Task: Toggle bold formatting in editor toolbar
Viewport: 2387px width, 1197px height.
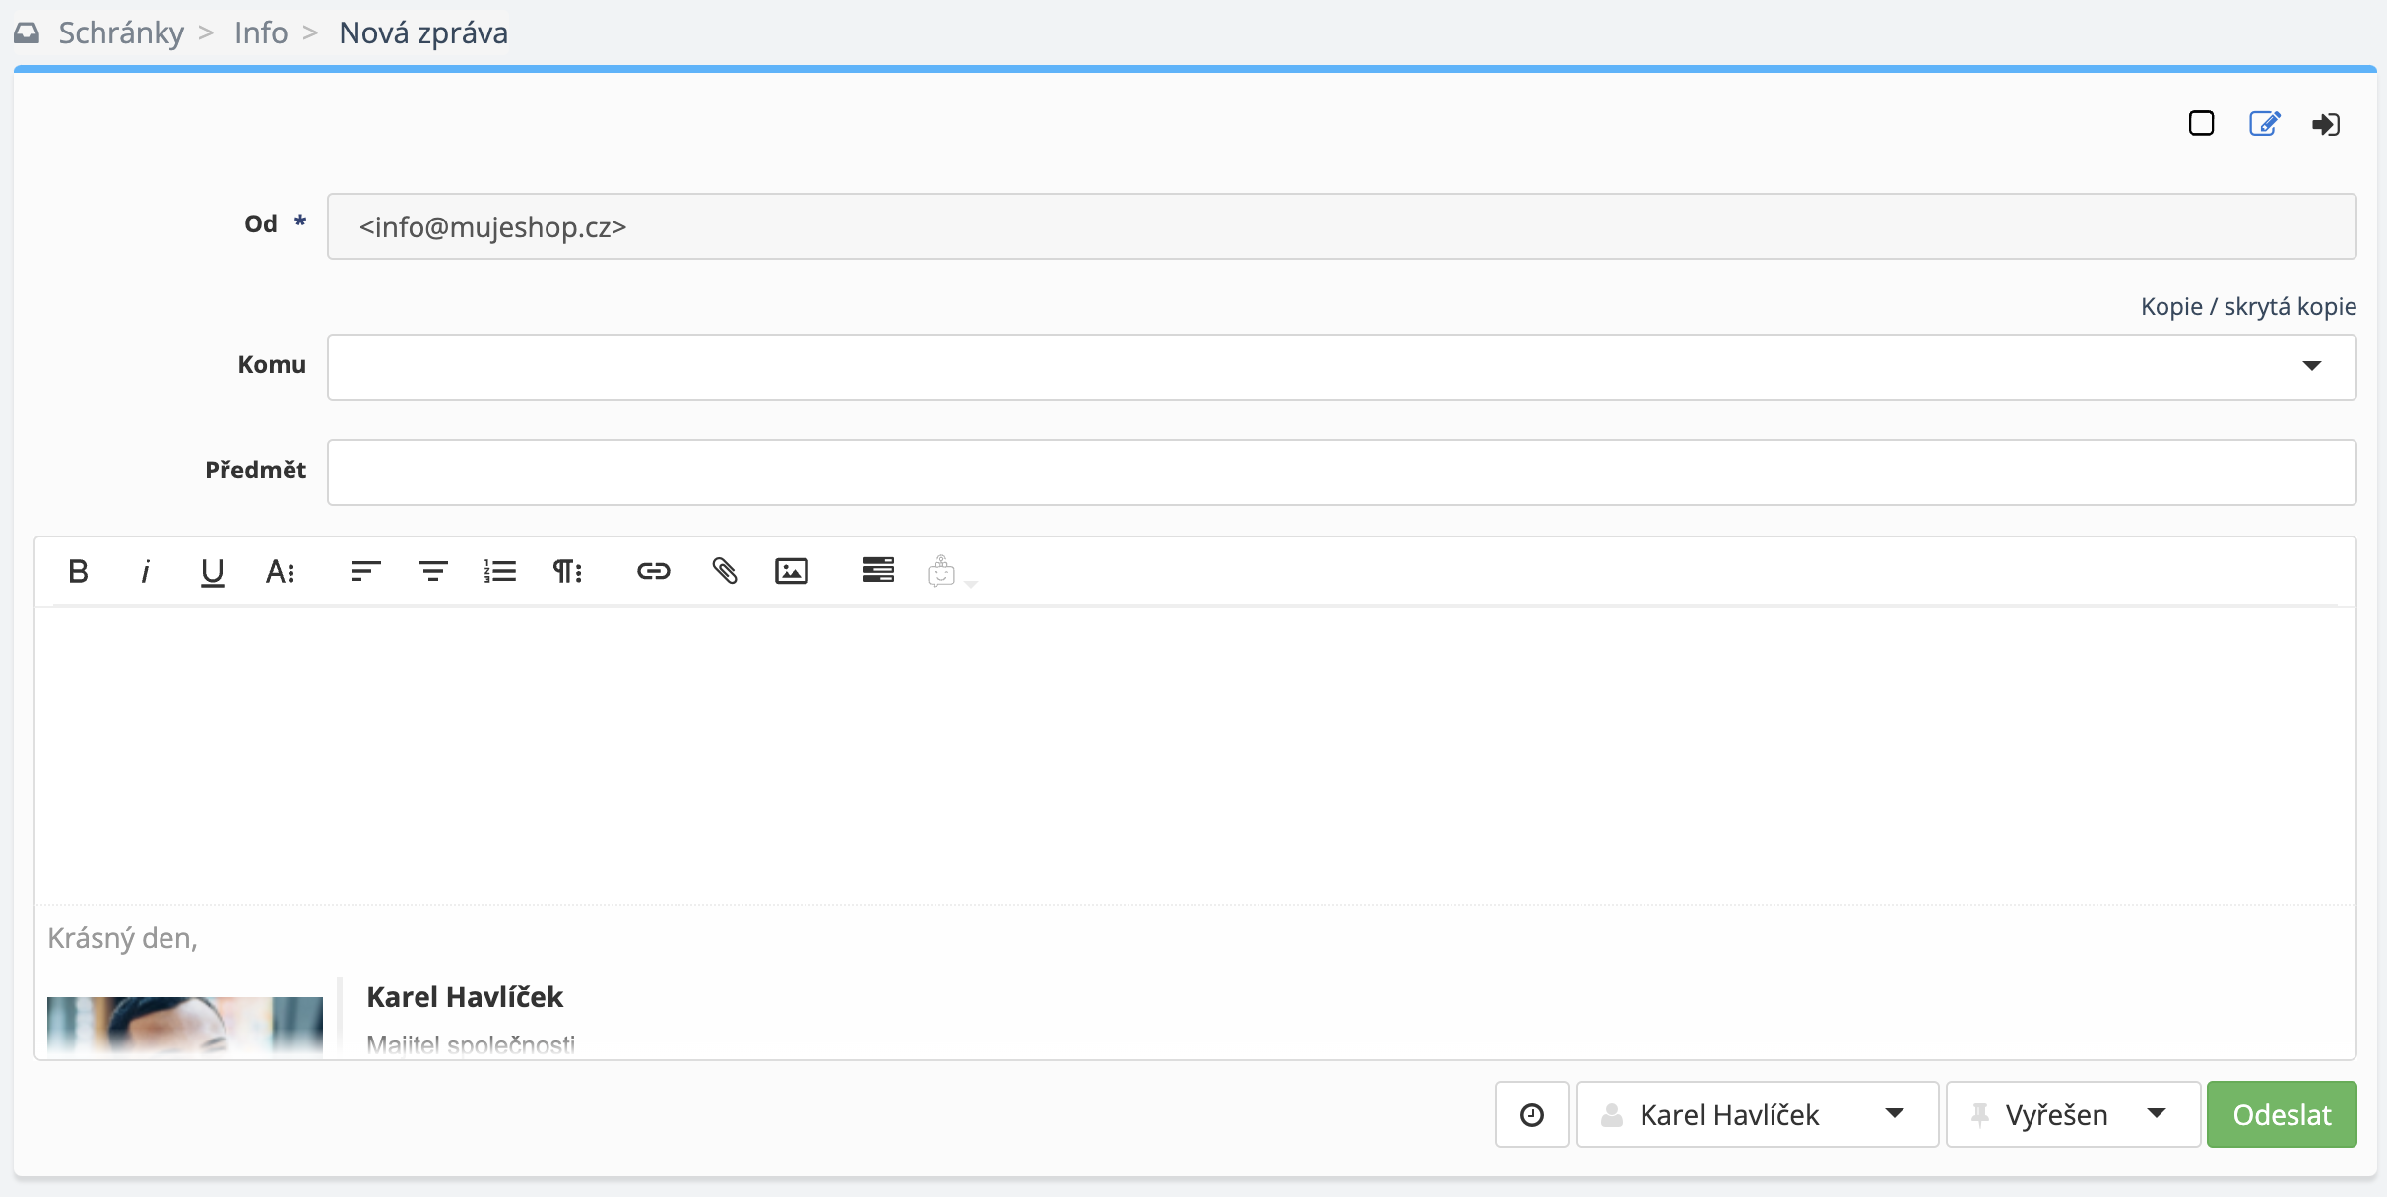Action: tap(79, 571)
